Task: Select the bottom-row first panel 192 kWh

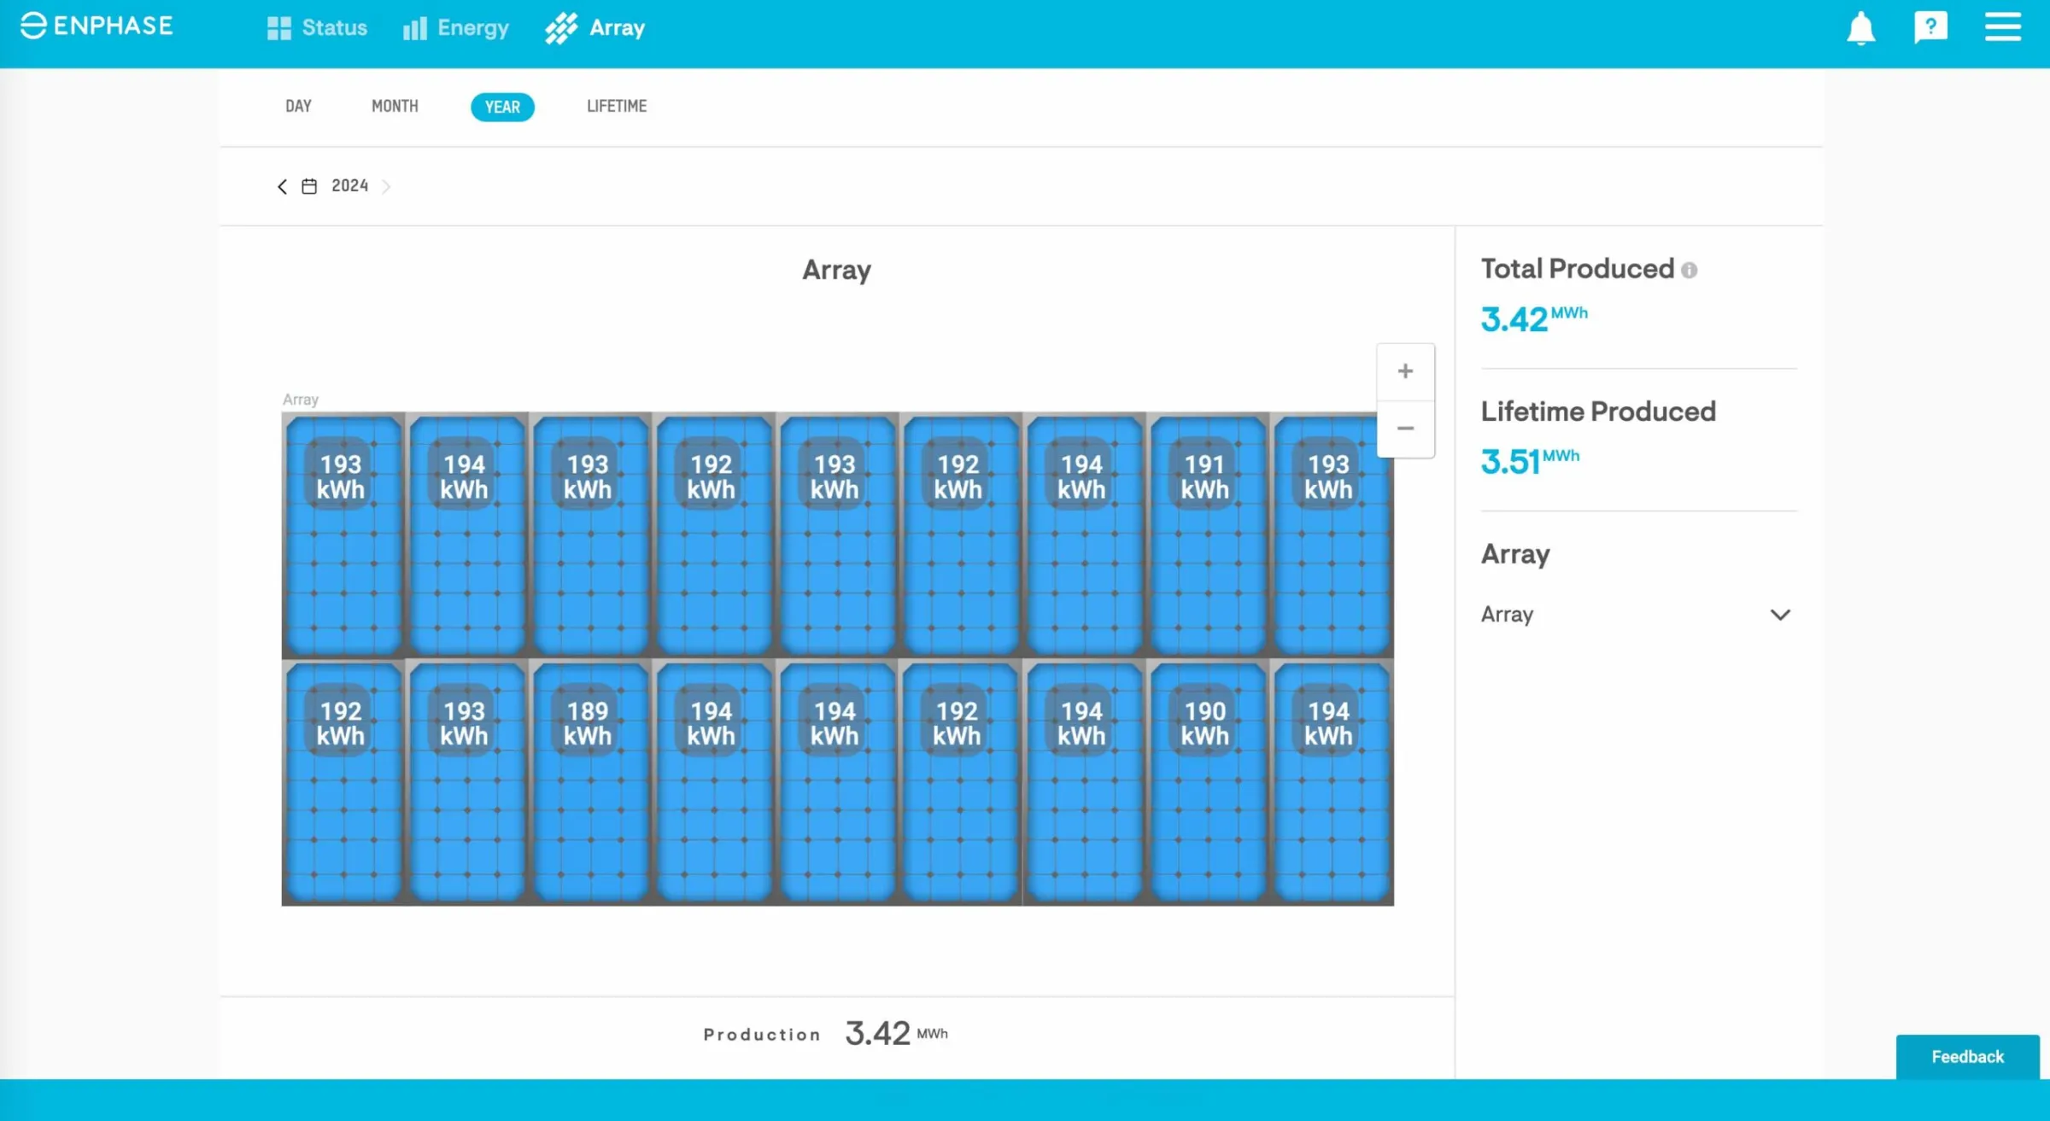Action: point(343,782)
